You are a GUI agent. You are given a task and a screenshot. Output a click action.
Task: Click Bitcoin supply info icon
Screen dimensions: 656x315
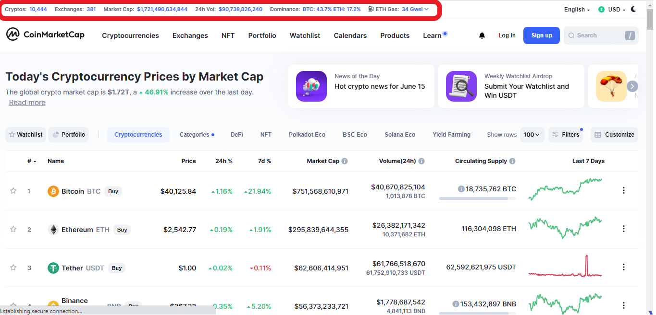(x=461, y=189)
